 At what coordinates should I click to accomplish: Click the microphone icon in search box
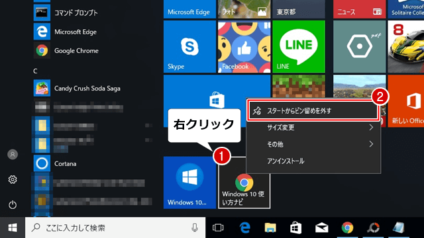[x=195, y=227]
